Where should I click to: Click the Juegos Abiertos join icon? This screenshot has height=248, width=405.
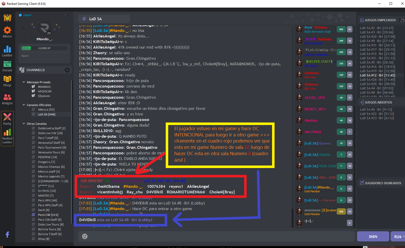pos(362,102)
